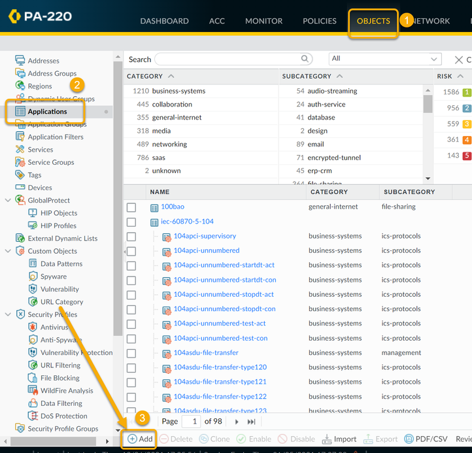This screenshot has width=472, height=453.
Task: Select the 104asdu-file-transfer row checkbox
Action: click(131, 354)
